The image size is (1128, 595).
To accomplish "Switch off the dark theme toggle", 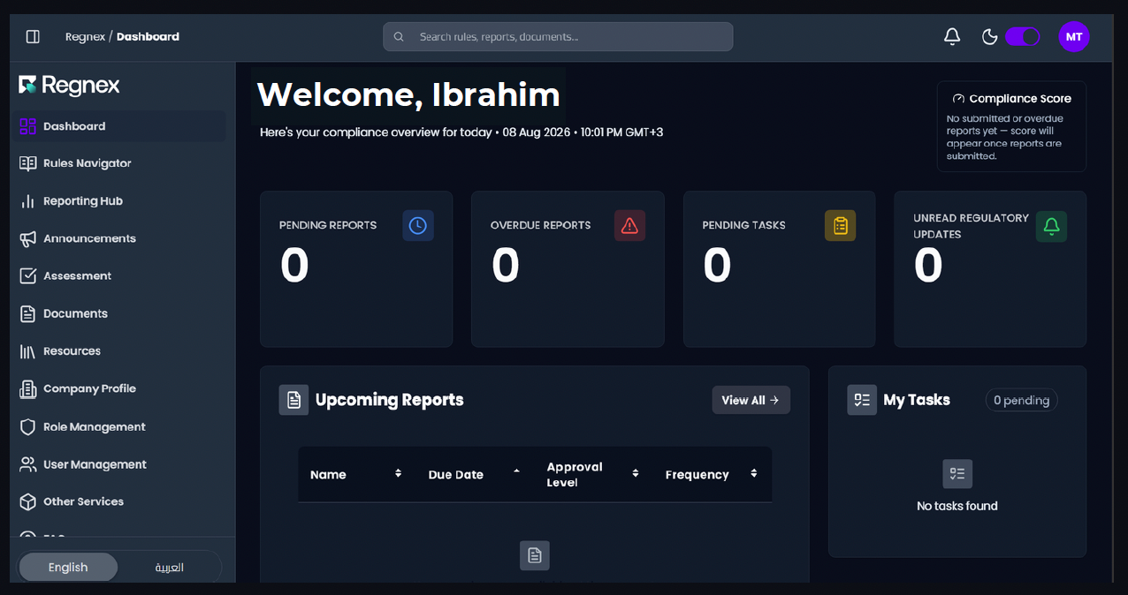I will point(1023,36).
